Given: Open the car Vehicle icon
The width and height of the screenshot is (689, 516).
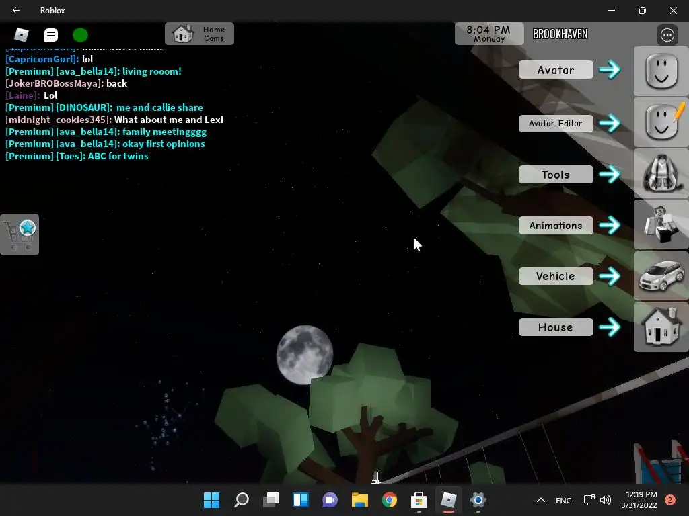Looking at the screenshot, I should [x=661, y=276].
